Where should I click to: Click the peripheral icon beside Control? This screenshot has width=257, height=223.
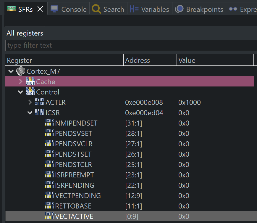pyautogui.click(x=30, y=92)
